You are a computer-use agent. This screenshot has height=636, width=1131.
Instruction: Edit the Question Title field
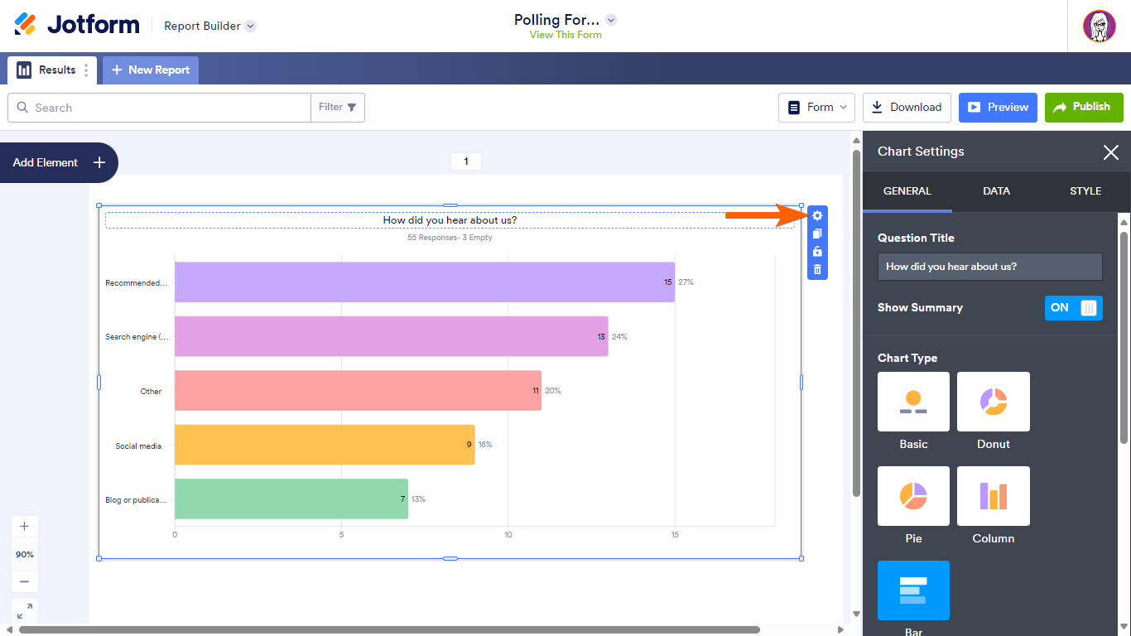coord(990,267)
